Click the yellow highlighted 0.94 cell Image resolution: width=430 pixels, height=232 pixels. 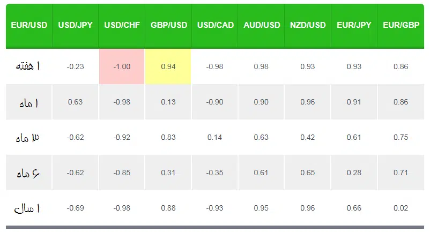[x=168, y=66]
